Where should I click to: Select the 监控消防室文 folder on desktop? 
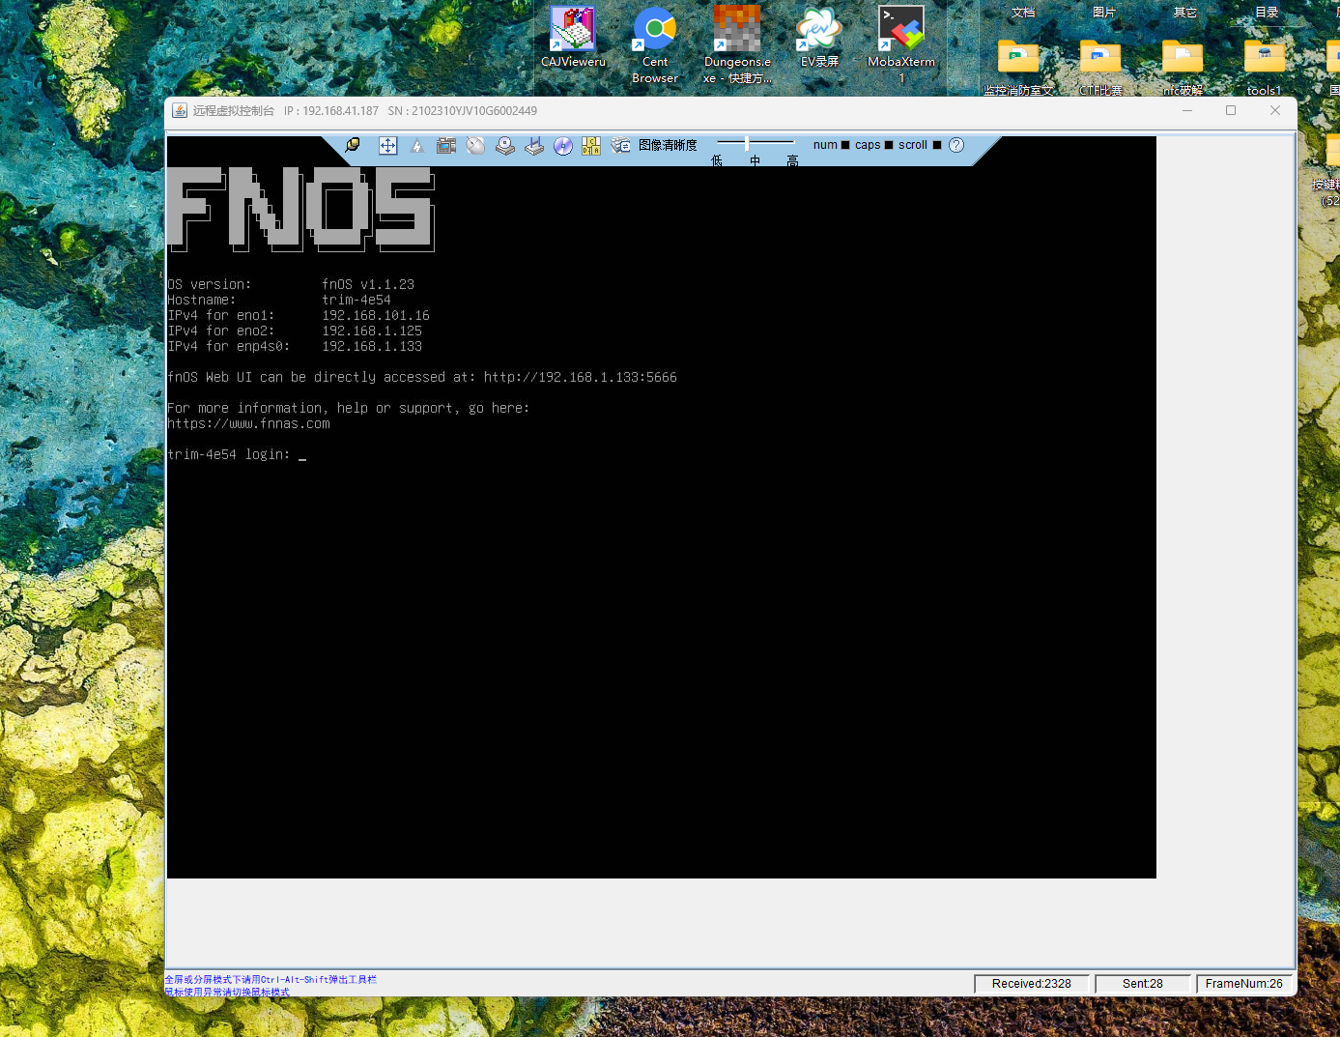pos(1018,69)
